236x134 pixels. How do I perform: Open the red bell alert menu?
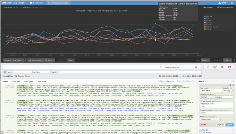222,67
